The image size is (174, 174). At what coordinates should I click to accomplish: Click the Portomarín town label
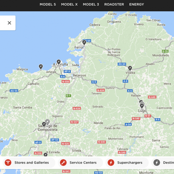pyautogui.click(x=137, y=137)
